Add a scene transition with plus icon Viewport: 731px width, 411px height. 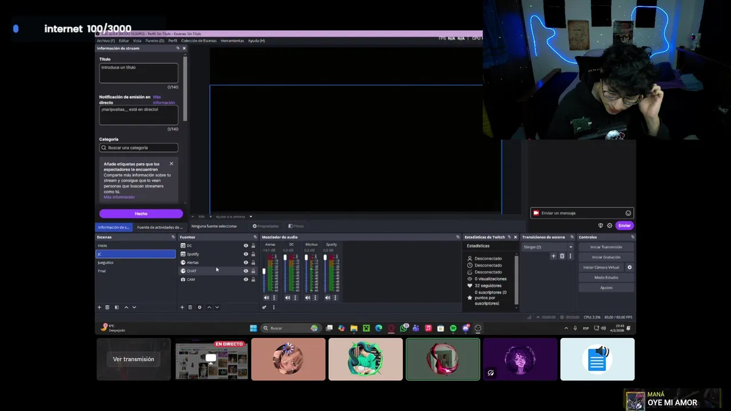pos(553,256)
